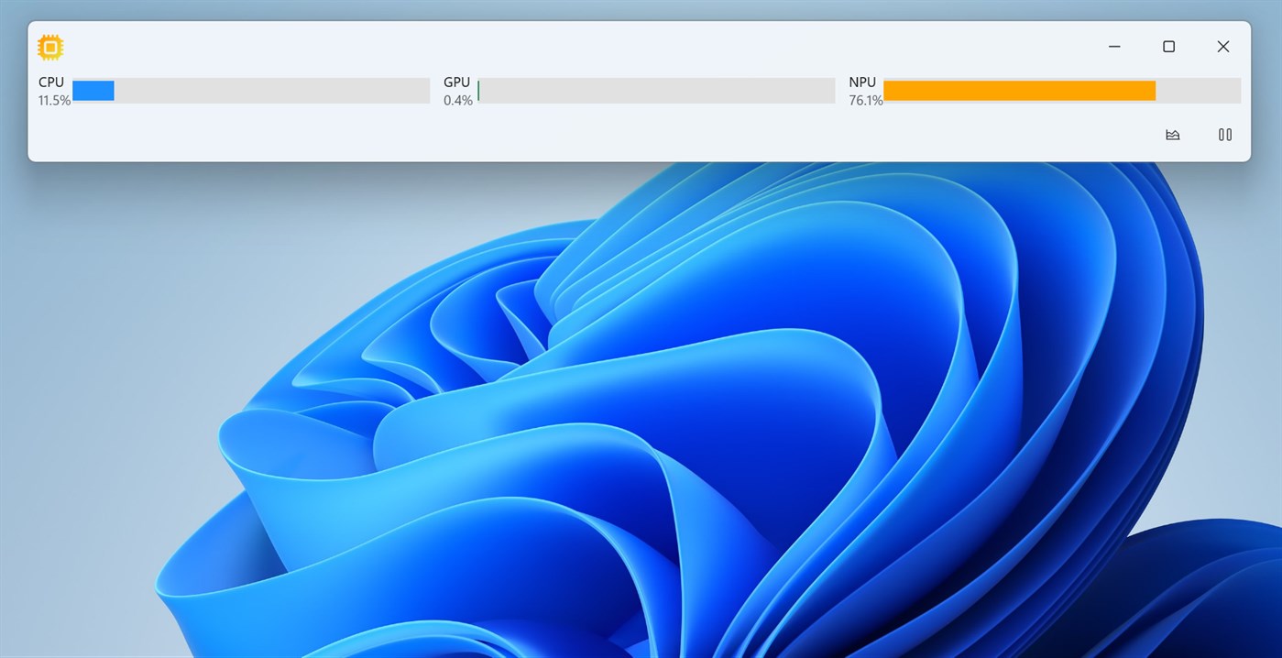Click the yellow chip app icon

tap(50, 47)
